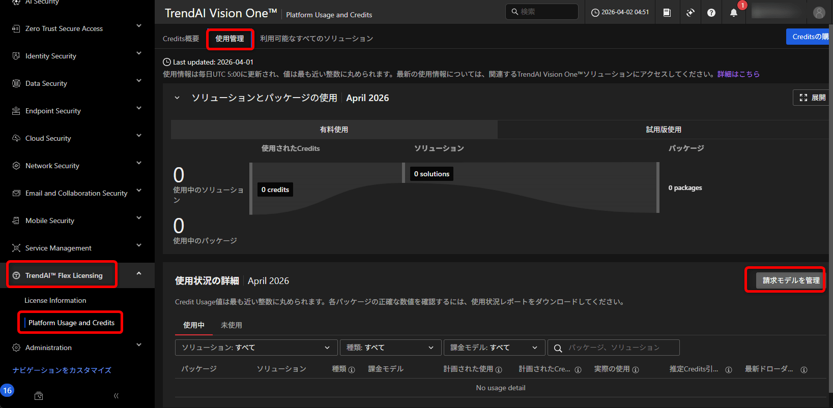
Task: Click the 検索 search field in header
Action: [542, 12]
